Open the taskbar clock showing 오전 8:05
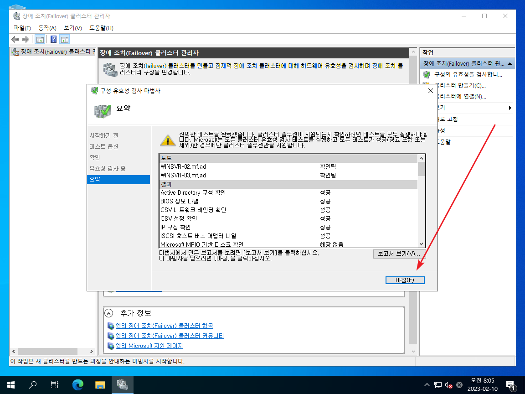This screenshot has height=394, width=525. click(483, 384)
